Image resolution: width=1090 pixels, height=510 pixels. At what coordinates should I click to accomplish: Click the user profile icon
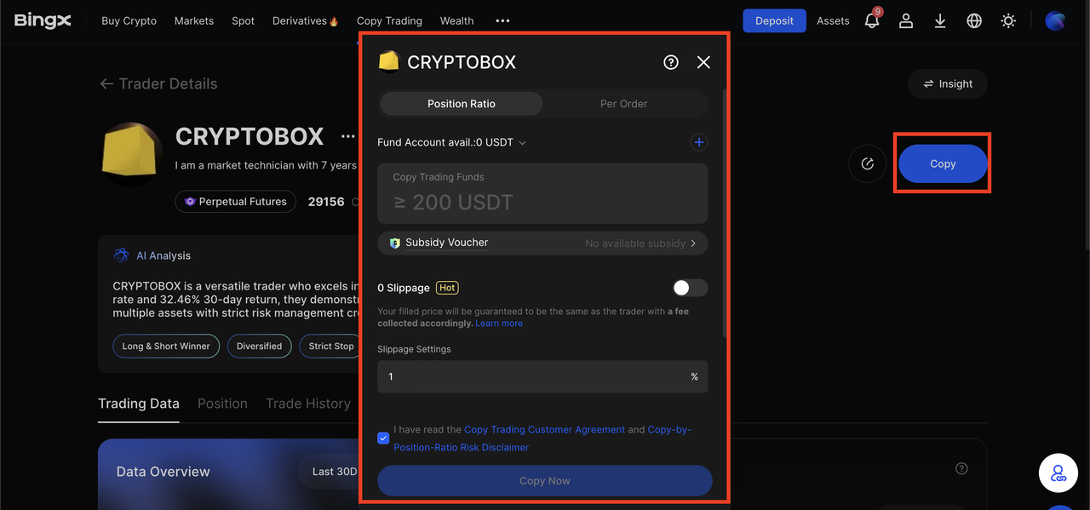tap(906, 21)
